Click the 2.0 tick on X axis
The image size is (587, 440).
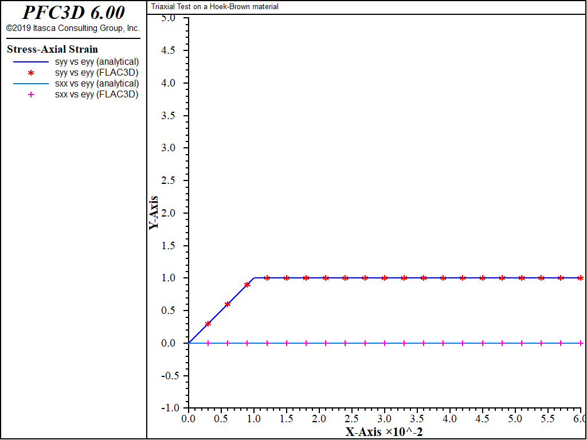(319, 418)
